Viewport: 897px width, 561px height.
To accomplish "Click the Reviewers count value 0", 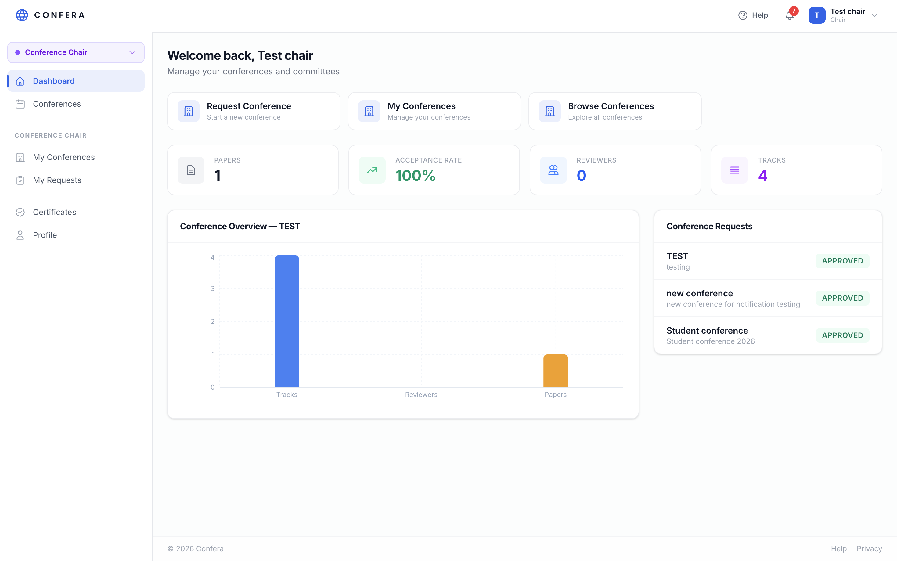I will coord(582,176).
